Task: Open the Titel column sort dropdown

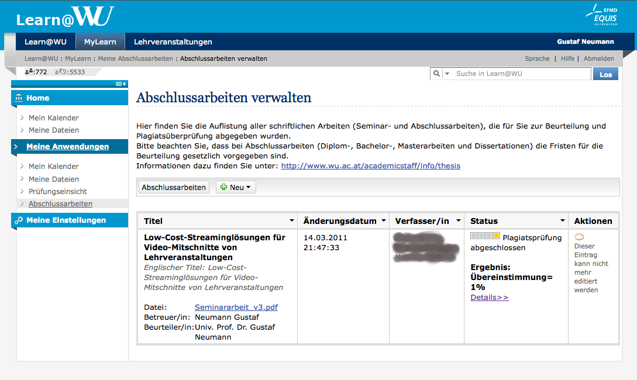Action: point(292,220)
